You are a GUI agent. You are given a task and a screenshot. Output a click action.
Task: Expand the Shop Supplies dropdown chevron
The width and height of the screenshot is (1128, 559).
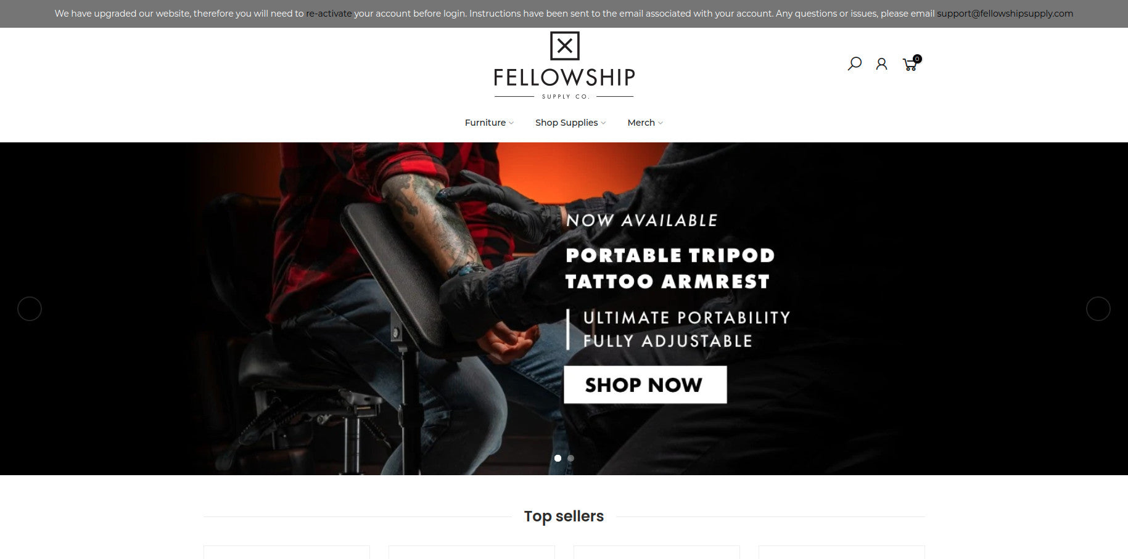(603, 123)
